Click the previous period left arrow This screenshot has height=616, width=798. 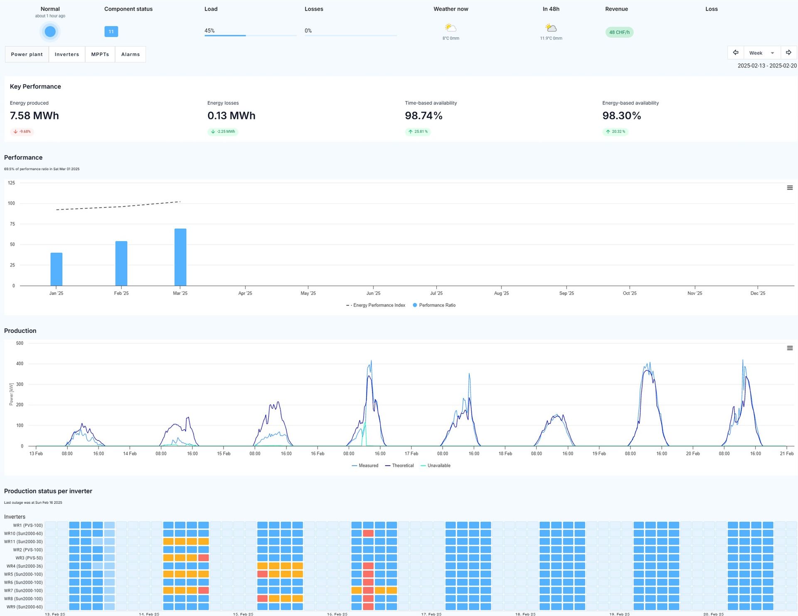coord(736,53)
